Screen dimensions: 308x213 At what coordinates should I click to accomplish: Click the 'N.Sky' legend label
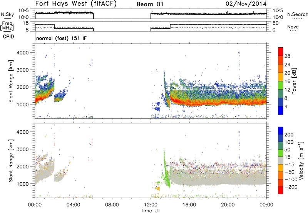(x=7, y=14)
